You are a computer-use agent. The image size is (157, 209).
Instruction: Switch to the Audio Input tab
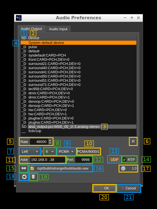(x=58, y=29)
